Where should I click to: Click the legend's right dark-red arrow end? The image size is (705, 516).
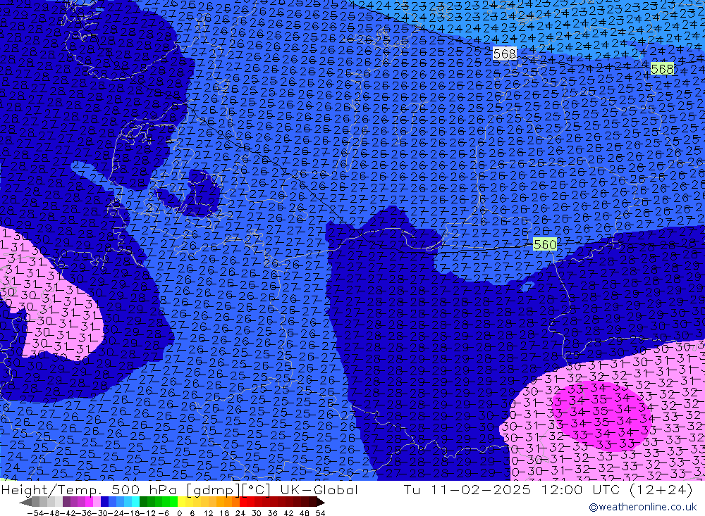tap(320, 502)
